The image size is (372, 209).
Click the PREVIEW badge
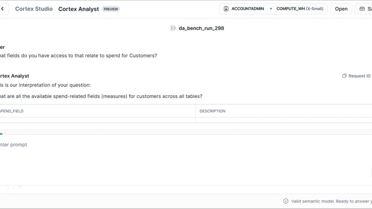click(111, 9)
